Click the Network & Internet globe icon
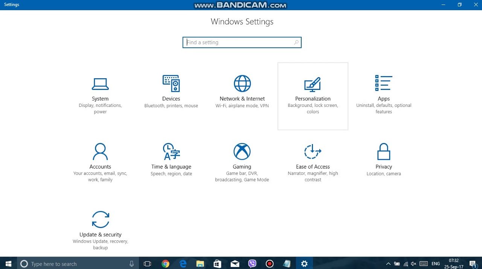Image resolution: width=482 pixels, height=269 pixels. [242, 84]
